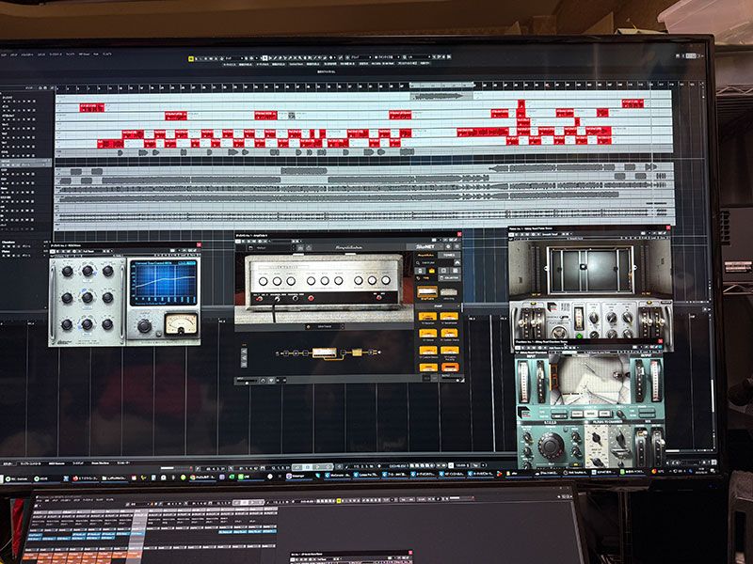This screenshot has width=753, height=564.
Task: Click the leftmost knob on the AmpliTube amp head
Action: coord(264,281)
